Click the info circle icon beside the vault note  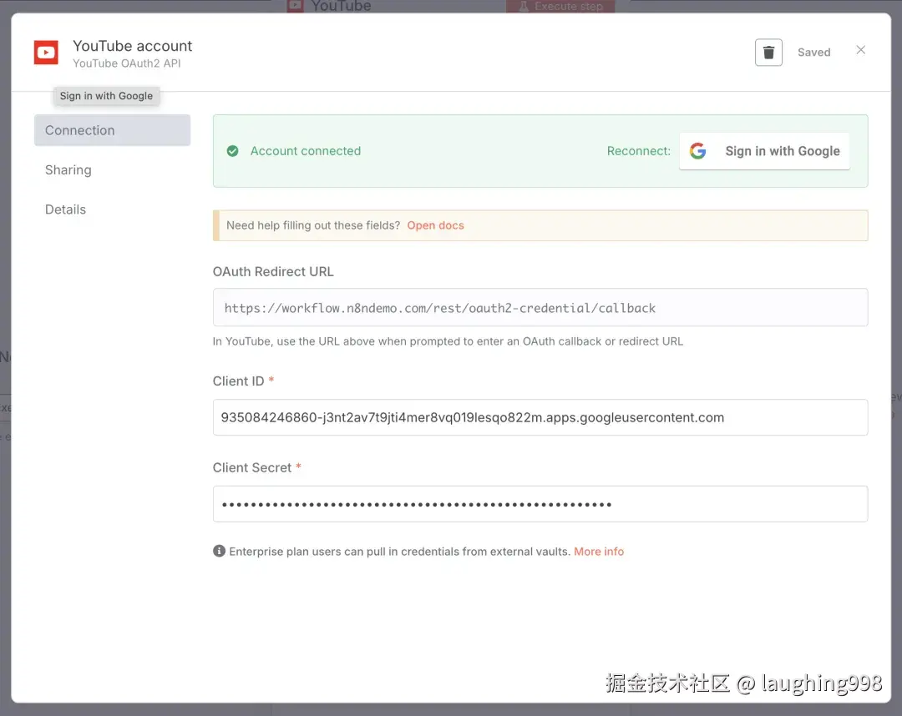pos(220,550)
